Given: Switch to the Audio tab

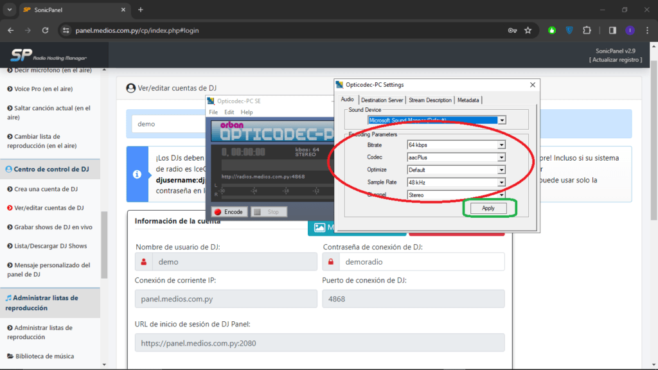Looking at the screenshot, I should pos(347,100).
